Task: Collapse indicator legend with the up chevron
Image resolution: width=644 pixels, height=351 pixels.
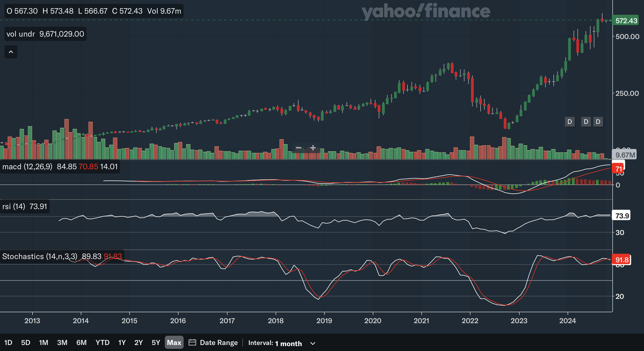Action: click(11, 52)
